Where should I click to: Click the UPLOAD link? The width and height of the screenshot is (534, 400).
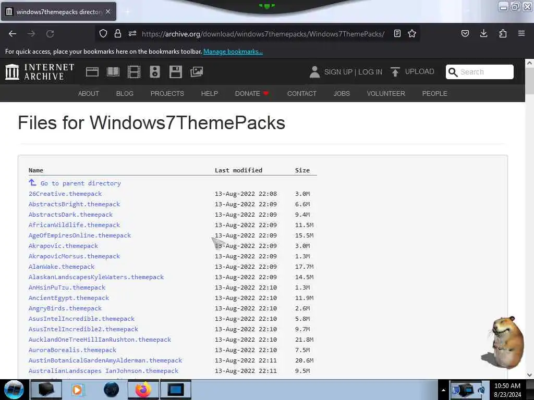(x=420, y=71)
